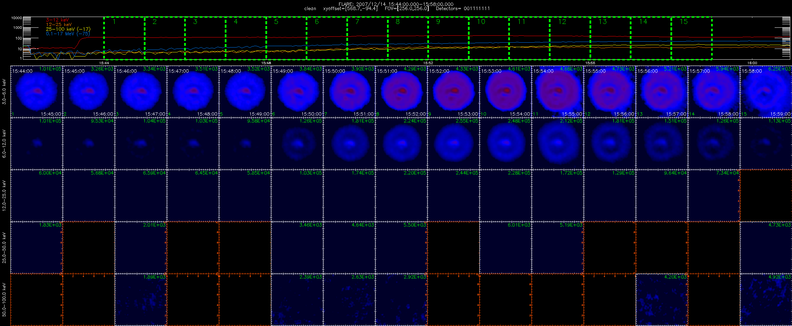Viewport: 792px width, 326px height.
Task: Open the 6.0-12.0 keV image labeled 9.53E+04
Action: tap(89, 144)
